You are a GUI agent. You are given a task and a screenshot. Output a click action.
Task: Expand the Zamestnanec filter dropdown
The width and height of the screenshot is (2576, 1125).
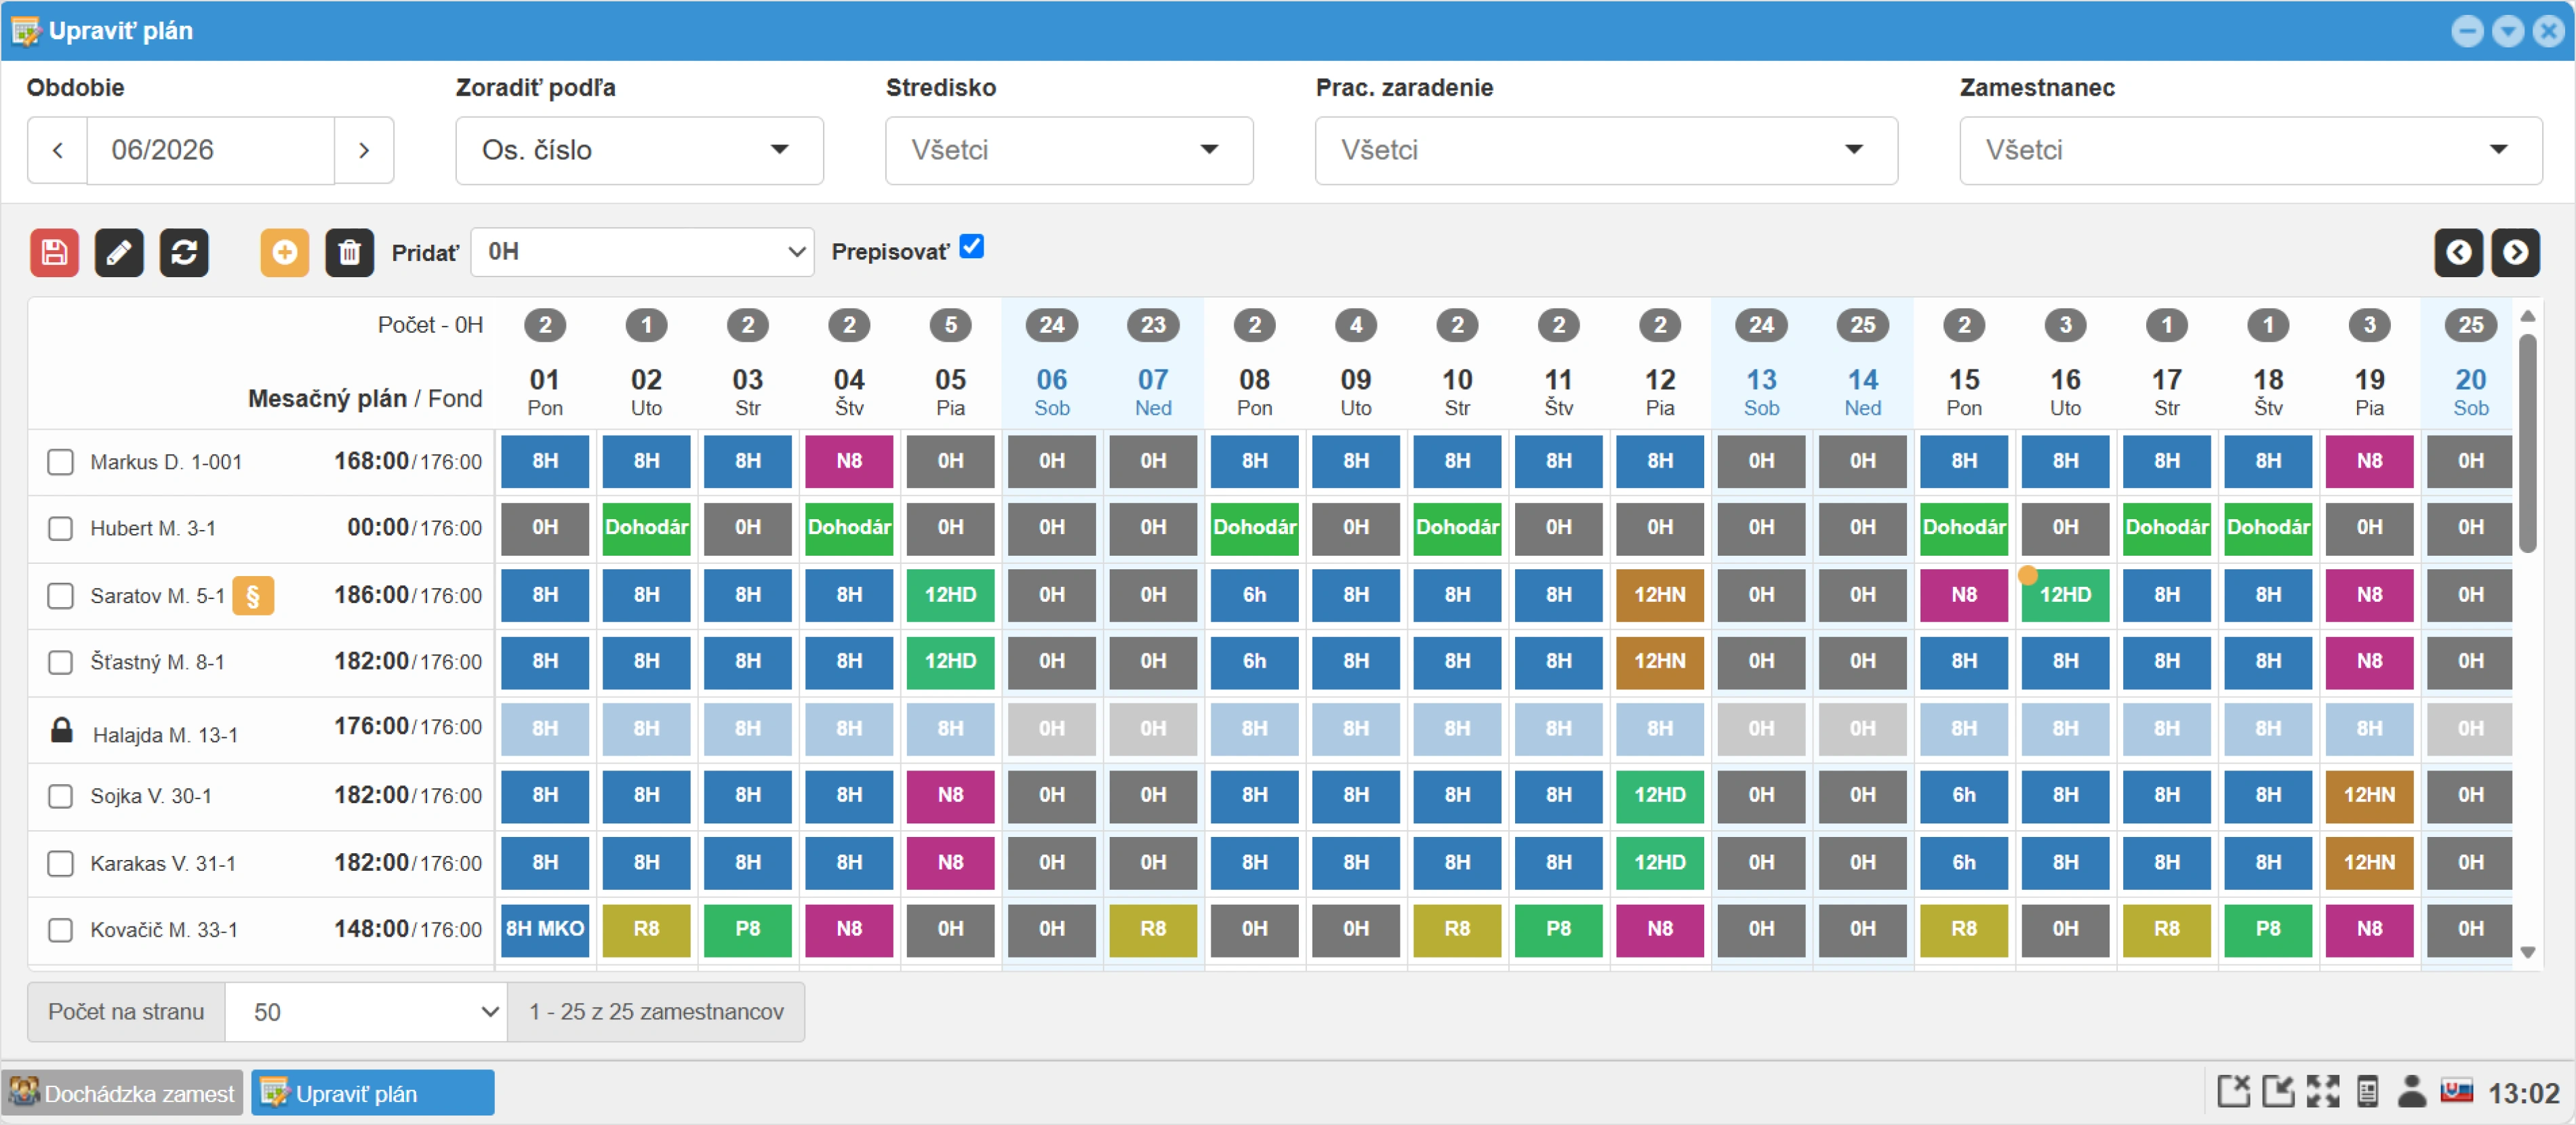point(2251,150)
